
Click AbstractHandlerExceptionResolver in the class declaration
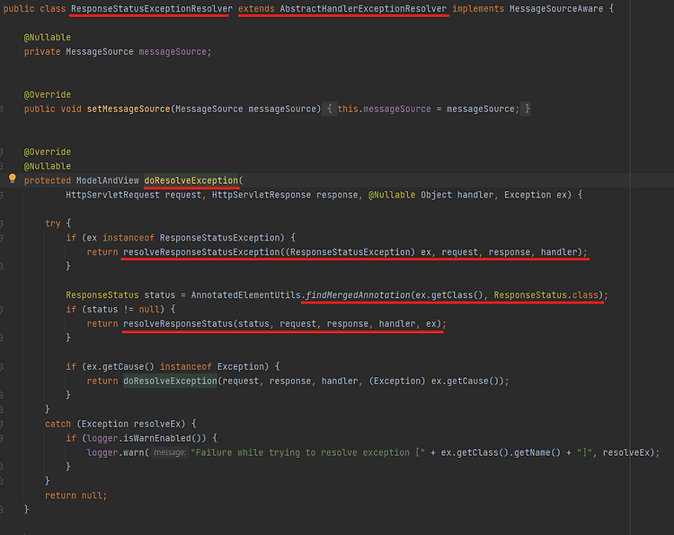point(363,9)
